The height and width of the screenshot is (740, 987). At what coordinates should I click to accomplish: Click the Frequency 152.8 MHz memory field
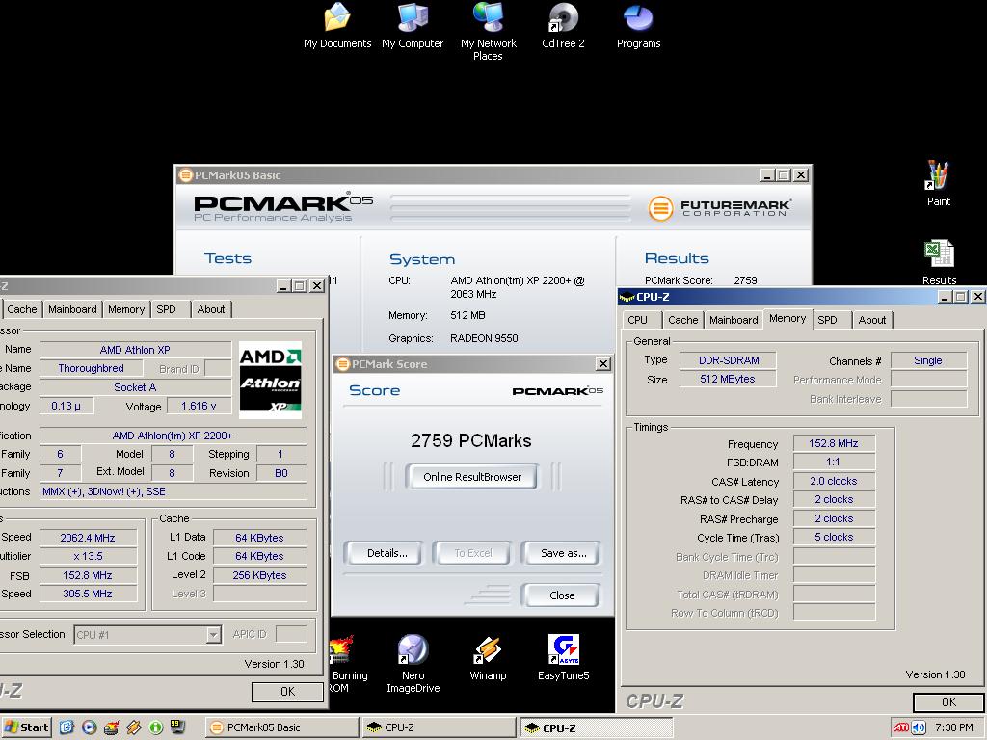point(834,443)
